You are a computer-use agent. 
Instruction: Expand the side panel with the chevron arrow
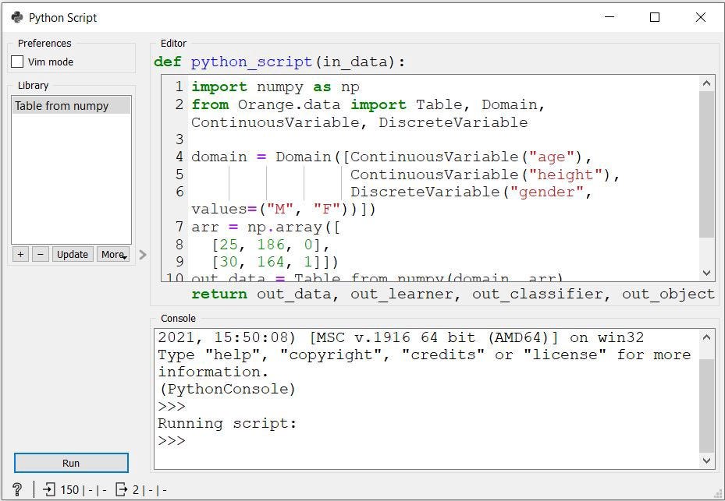point(142,254)
